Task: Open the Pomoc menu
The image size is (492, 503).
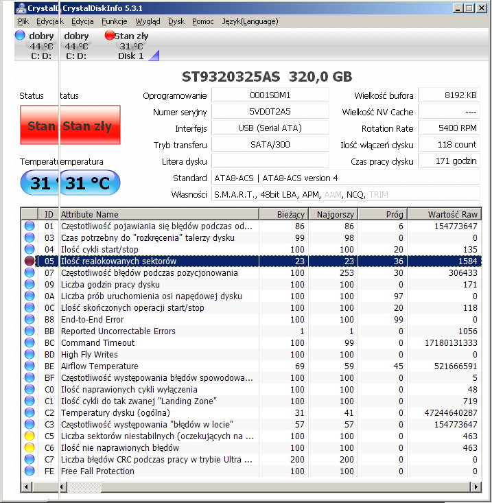Action: click(x=203, y=21)
